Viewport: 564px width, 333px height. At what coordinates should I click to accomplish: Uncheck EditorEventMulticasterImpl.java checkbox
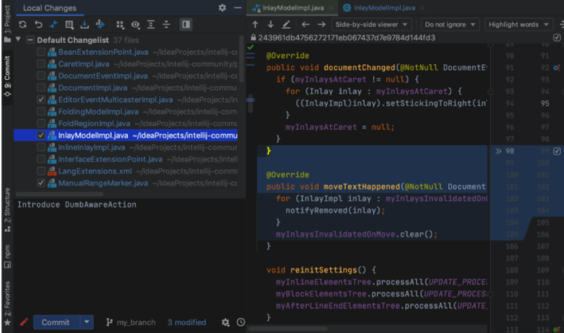42,100
